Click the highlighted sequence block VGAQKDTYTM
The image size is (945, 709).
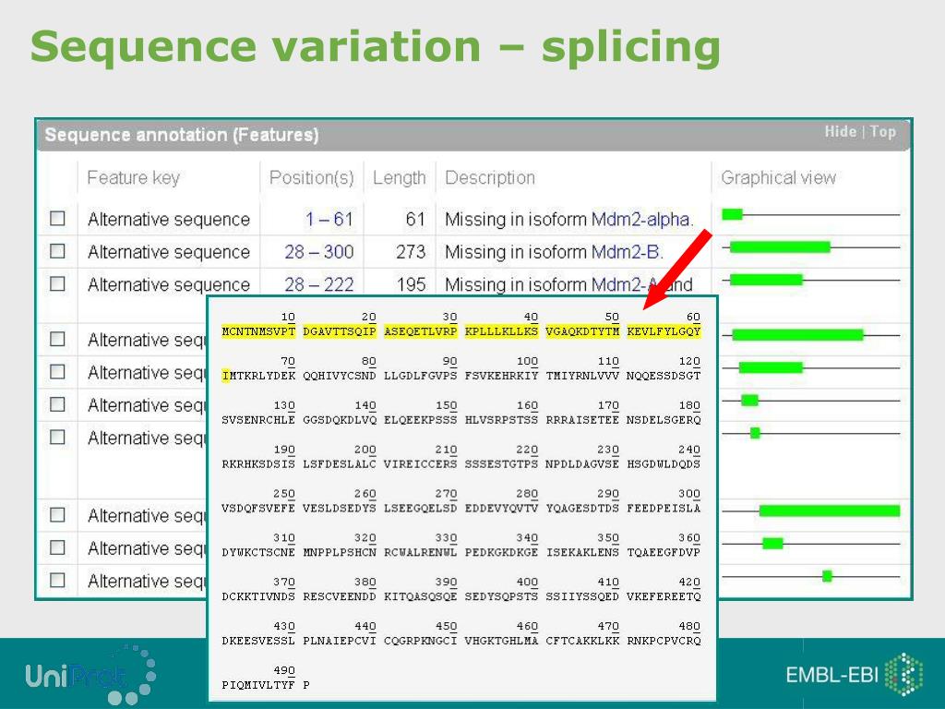click(583, 331)
